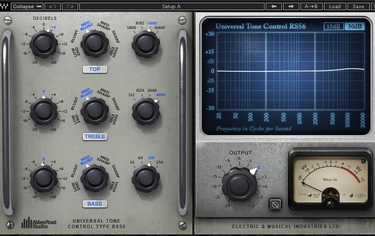Click the TOP band filter shape knob
This screenshot has height=236, width=375.
coord(95,43)
